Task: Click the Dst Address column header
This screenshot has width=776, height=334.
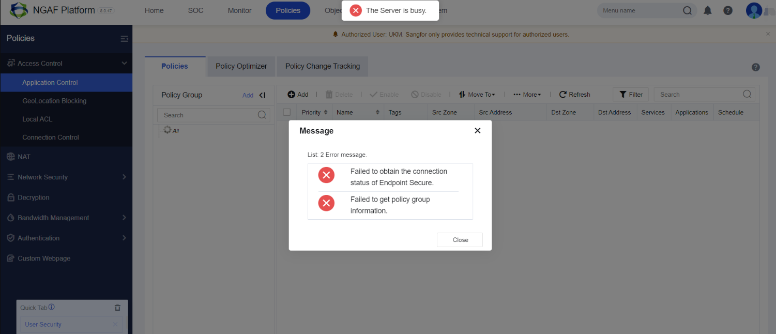Action: [615, 112]
